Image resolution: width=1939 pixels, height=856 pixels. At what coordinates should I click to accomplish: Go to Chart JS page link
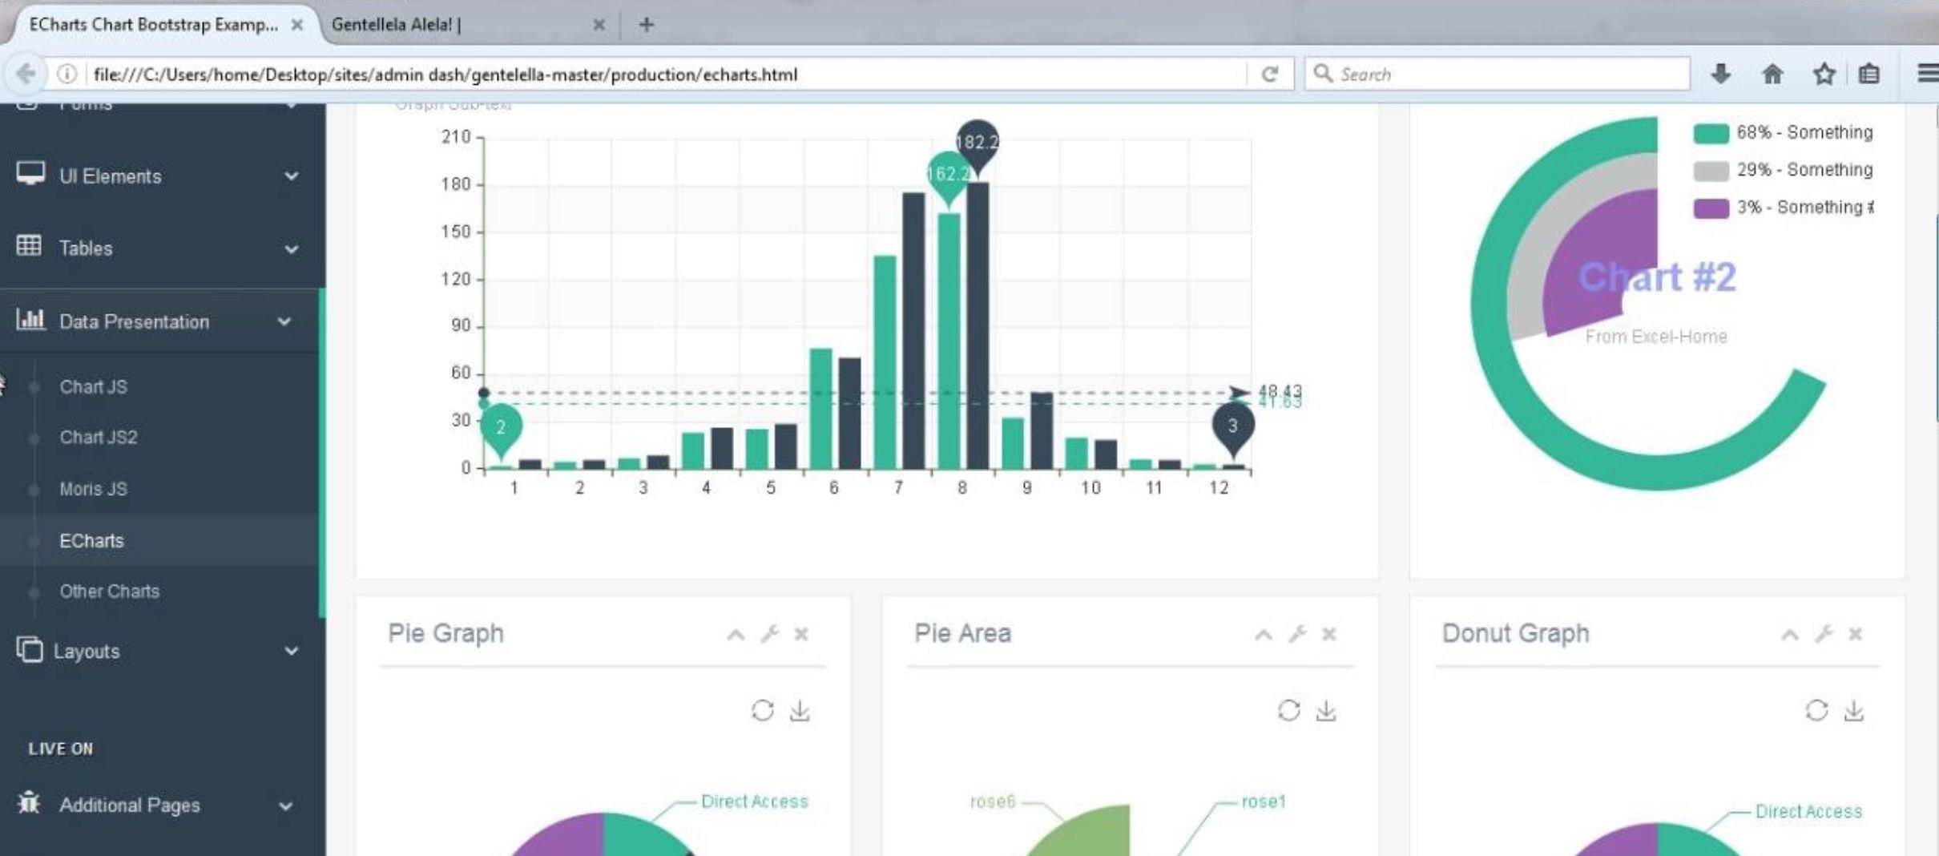point(93,387)
